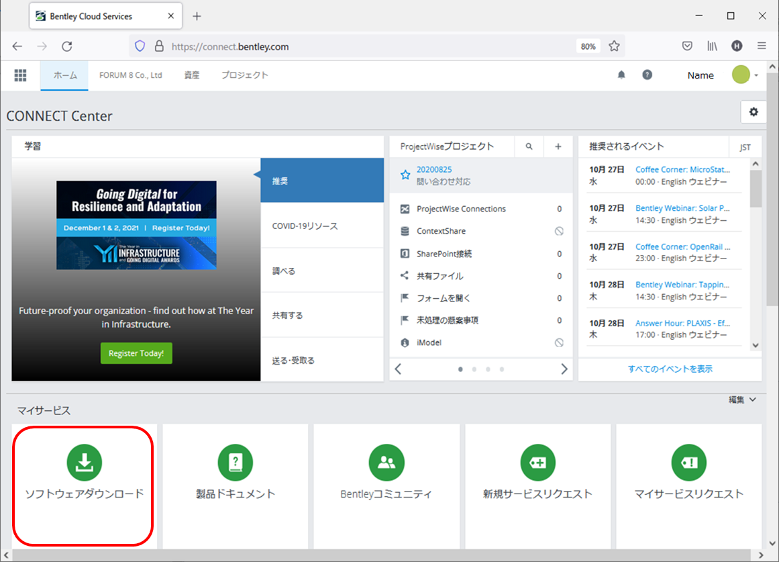The width and height of the screenshot is (779, 562).
Task: Save page to Pocket
Action: [687, 46]
